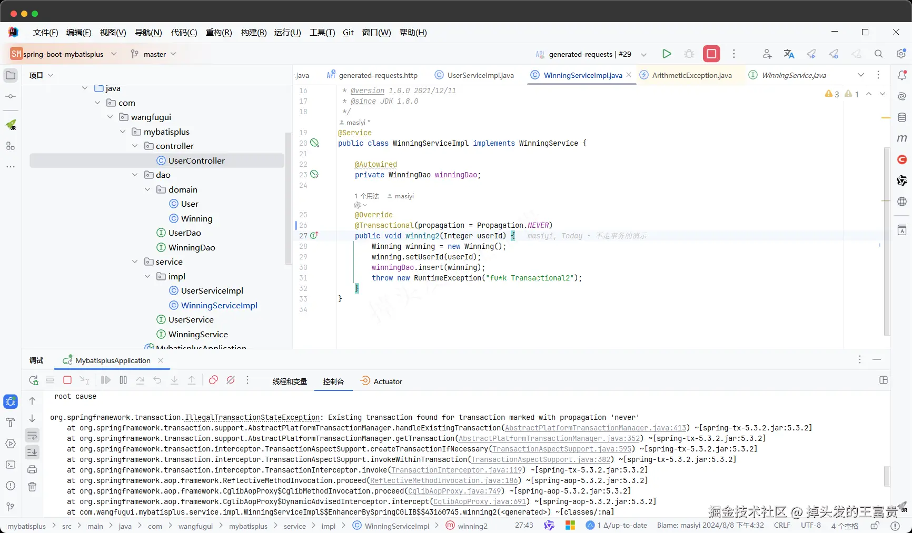Open the Build hammer icon in the left sidebar
This screenshot has height=533, width=912.
11,423
